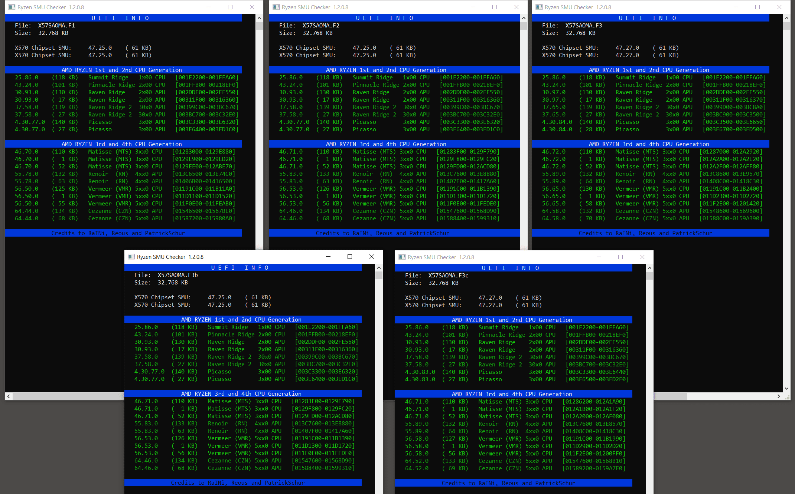Click the title "Ryzen SMU Checker 1.2.0.8" of the F3b window
795x494 pixels.
pyautogui.click(x=170, y=257)
